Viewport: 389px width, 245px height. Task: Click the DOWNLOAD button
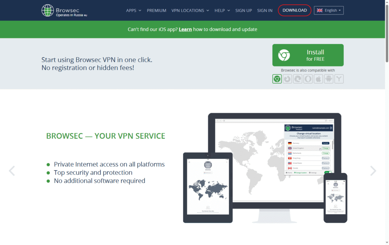click(x=294, y=11)
